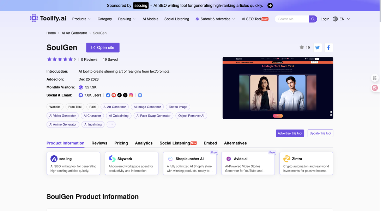Click the Advertise this tool button
Viewport: 381px width, 211px height.
coord(290,133)
